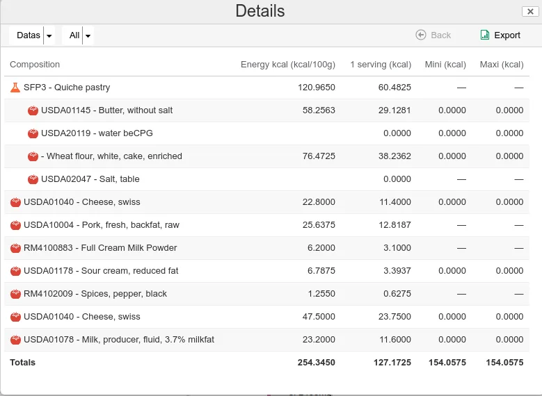Screen dimensions: 542x396
Task: Click the tomato icon for Pork, fresh, backfat
Action: tap(15, 225)
